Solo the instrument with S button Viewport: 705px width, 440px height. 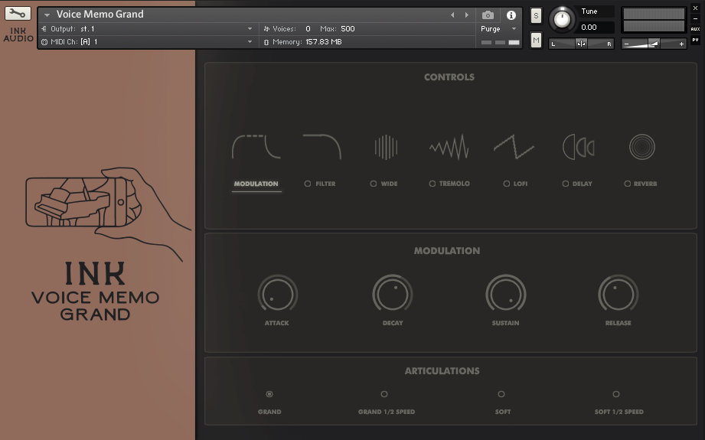click(x=536, y=15)
